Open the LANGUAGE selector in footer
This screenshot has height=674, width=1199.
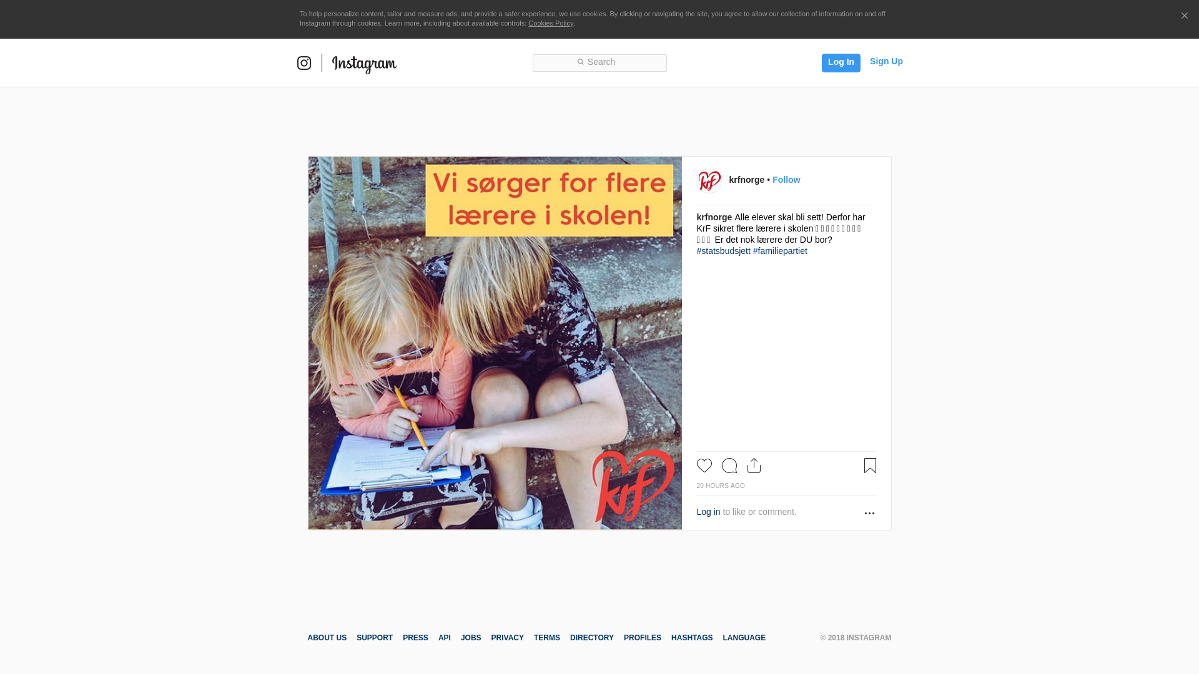[x=744, y=638]
